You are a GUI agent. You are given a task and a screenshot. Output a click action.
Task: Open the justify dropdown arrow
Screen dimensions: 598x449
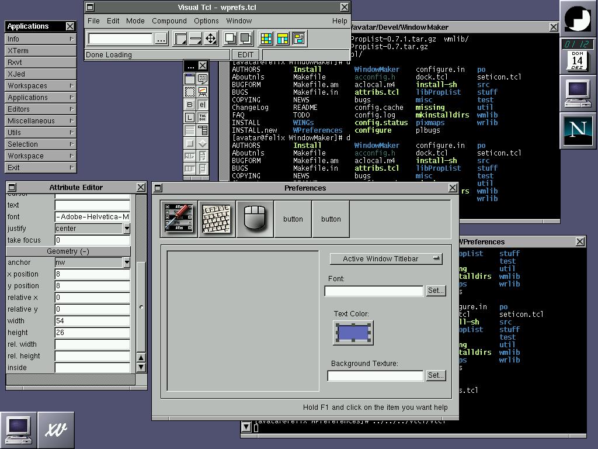click(x=127, y=229)
